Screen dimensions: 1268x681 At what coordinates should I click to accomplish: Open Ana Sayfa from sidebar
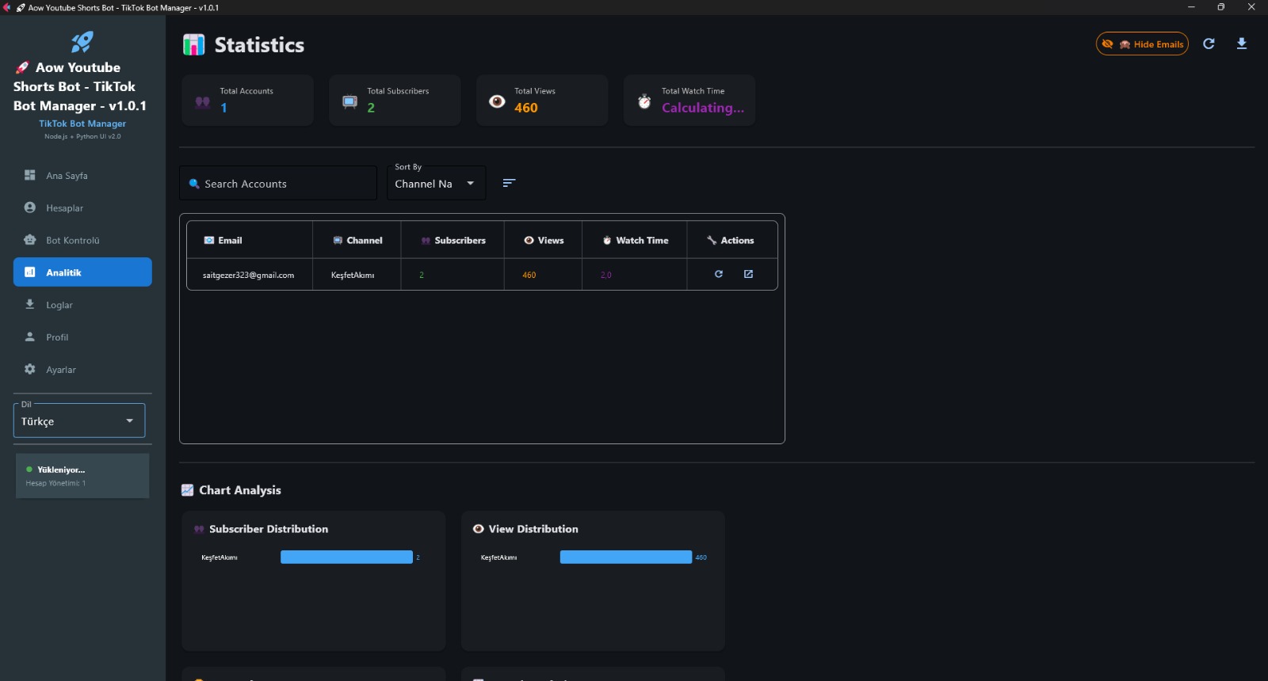(67, 176)
